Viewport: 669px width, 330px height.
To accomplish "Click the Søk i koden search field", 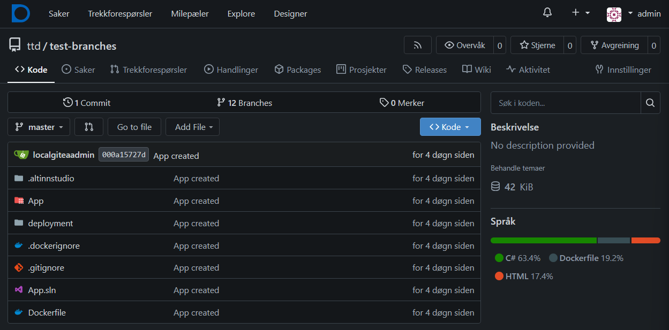I will [x=565, y=103].
